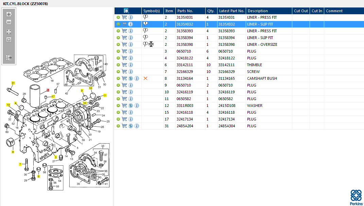The image size is (364, 206).
Task: Click green gear icon for WASHER row
Action: click(118, 106)
